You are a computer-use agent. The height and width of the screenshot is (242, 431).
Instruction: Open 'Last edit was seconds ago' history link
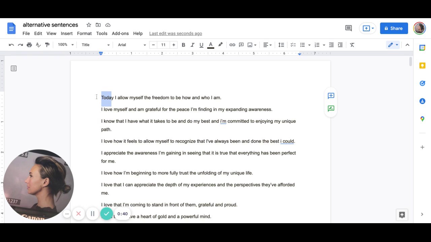pos(175,33)
